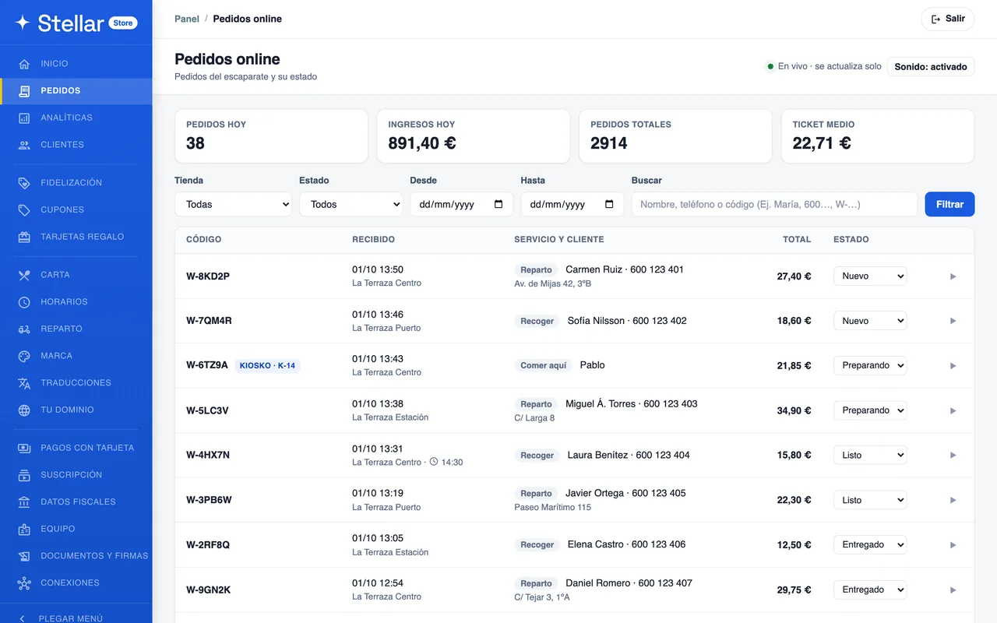
Task: Focus the Buscar search field
Action: 774,204
